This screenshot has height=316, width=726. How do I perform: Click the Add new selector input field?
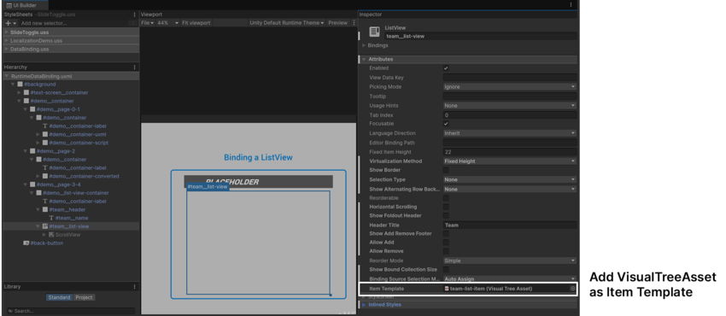[x=74, y=23]
